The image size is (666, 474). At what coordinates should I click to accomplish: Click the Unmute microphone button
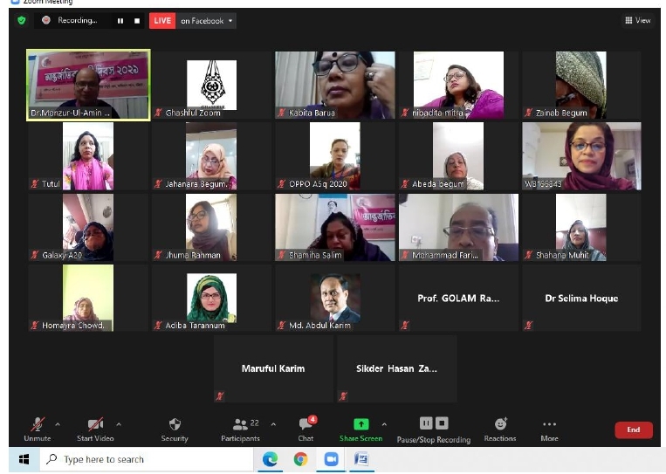[x=38, y=429]
